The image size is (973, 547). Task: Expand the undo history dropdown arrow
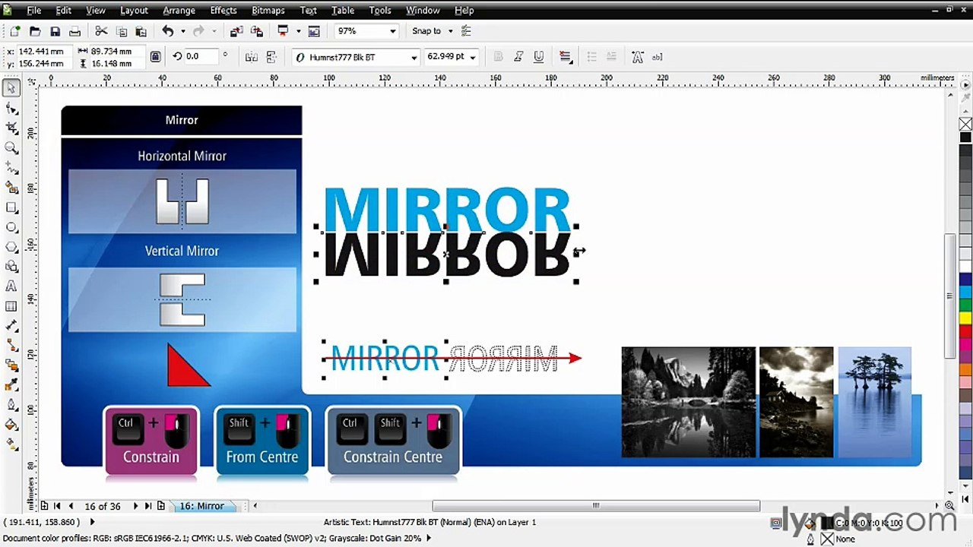pyautogui.click(x=182, y=31)
